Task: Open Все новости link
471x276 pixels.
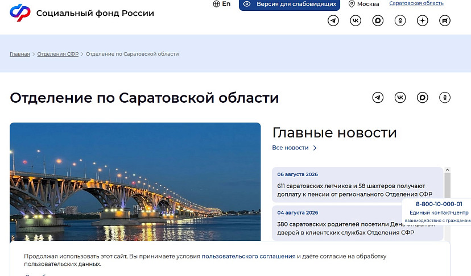Action: 290,148
